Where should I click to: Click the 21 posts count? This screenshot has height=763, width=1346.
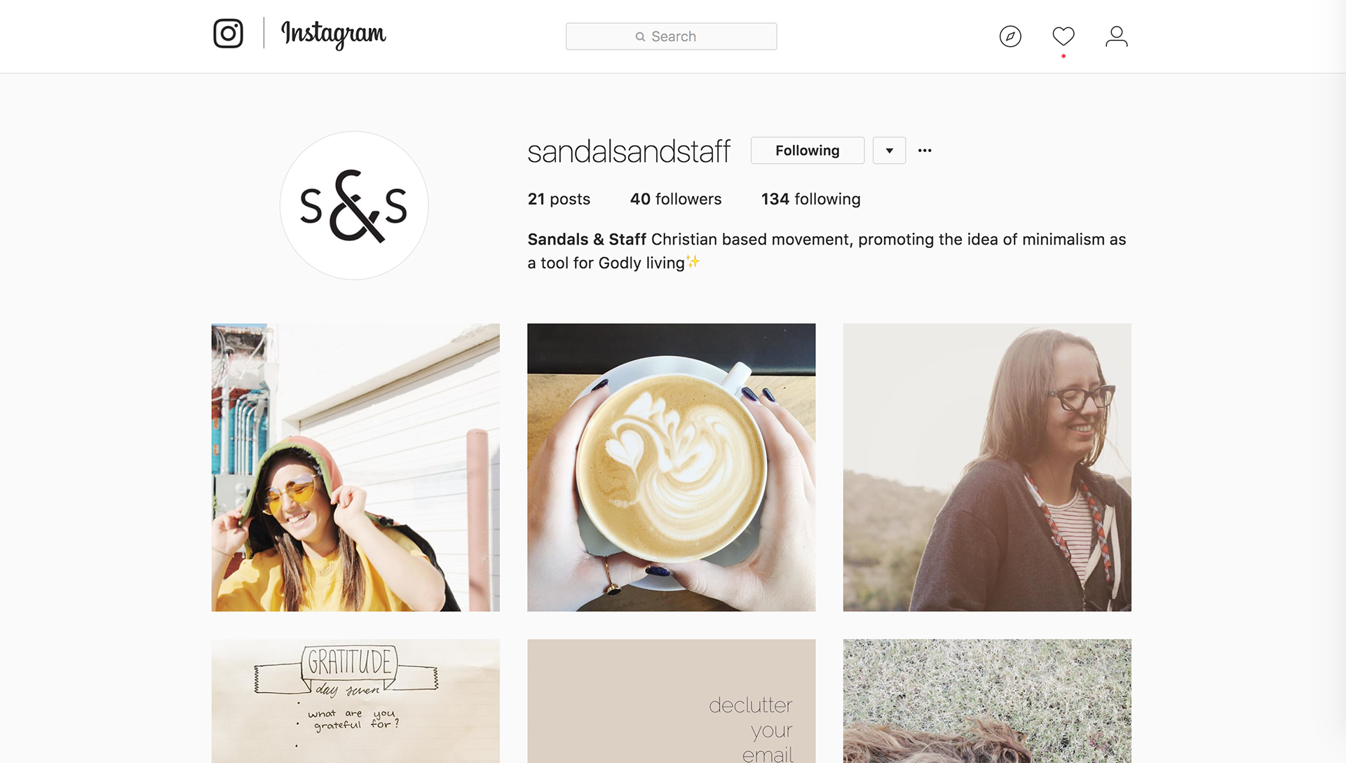[559, 199]
